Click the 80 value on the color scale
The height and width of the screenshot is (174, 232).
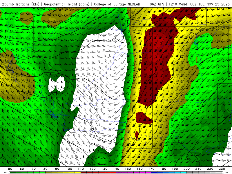tap(46, 169)
